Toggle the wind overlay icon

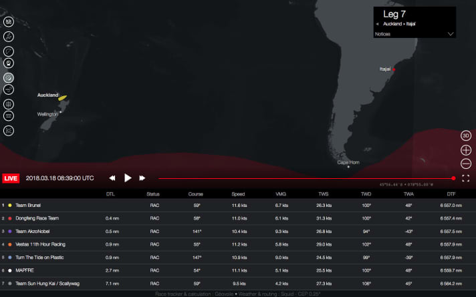click(9, 89)
